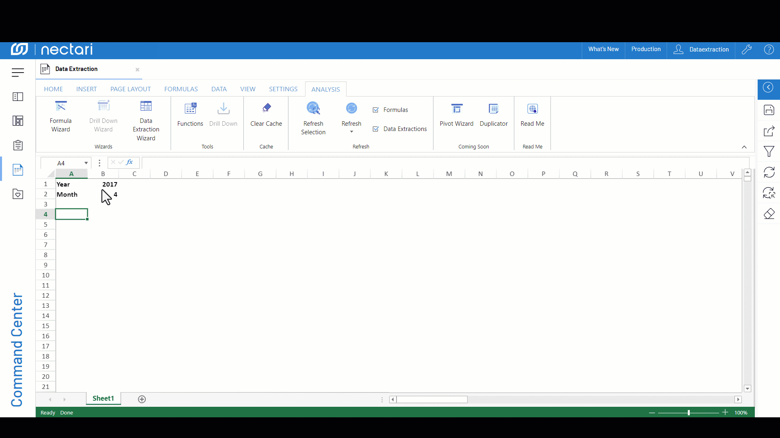Open the cell name box dropdown
780x438 pixels.
[x=86, y=163]
